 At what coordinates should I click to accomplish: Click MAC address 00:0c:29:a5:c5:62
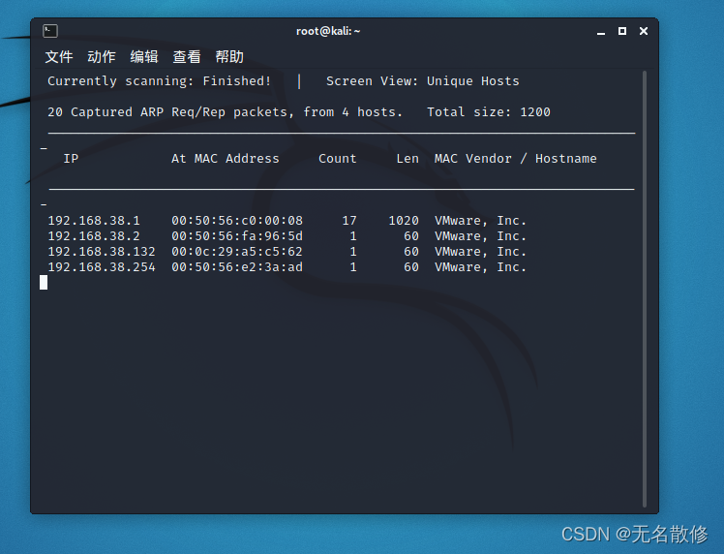237,252
